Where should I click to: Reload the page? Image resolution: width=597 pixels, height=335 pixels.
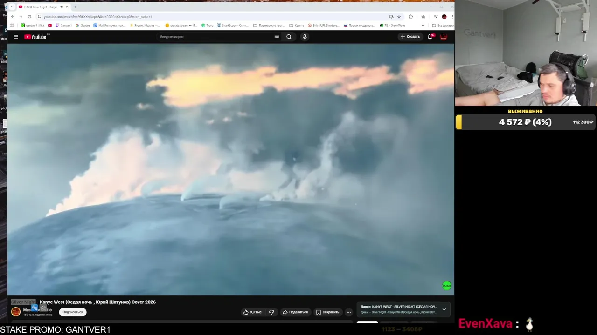coord(29,17)
